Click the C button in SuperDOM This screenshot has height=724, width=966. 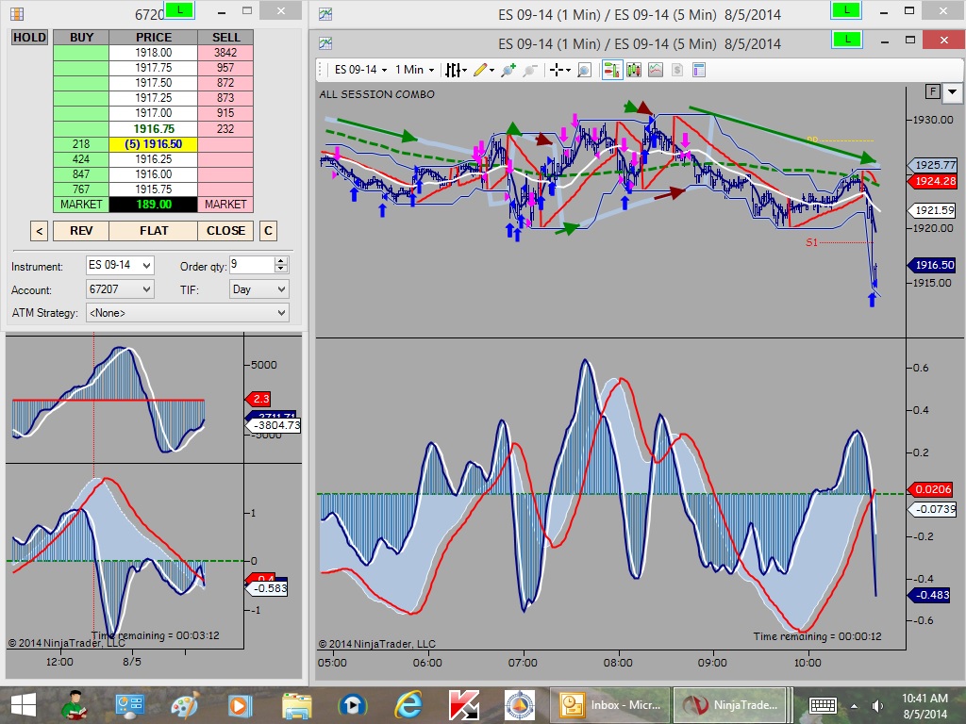[268, 231]
